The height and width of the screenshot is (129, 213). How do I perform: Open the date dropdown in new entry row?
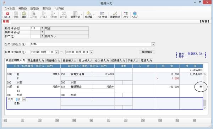[x=24, y=99]
